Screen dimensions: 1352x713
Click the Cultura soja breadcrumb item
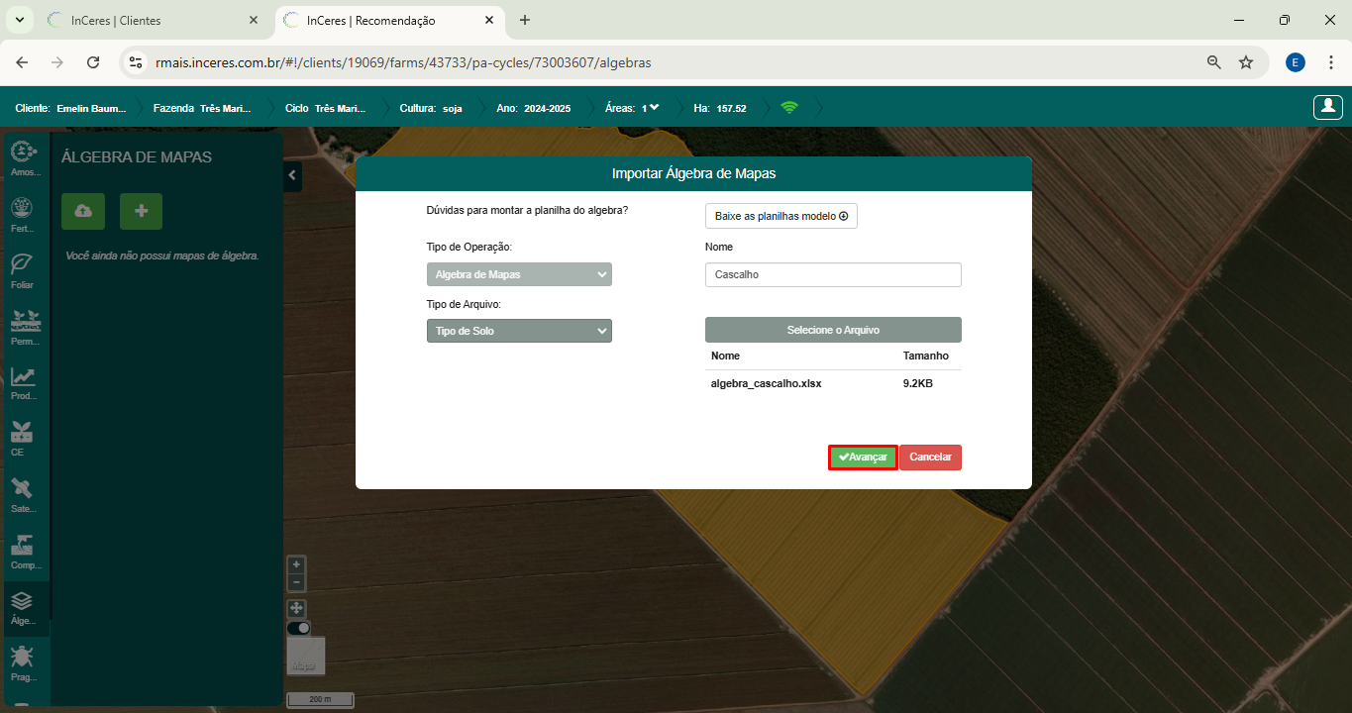point(431,108)
